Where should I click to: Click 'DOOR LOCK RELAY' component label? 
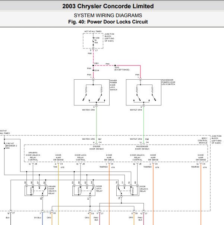99,188
